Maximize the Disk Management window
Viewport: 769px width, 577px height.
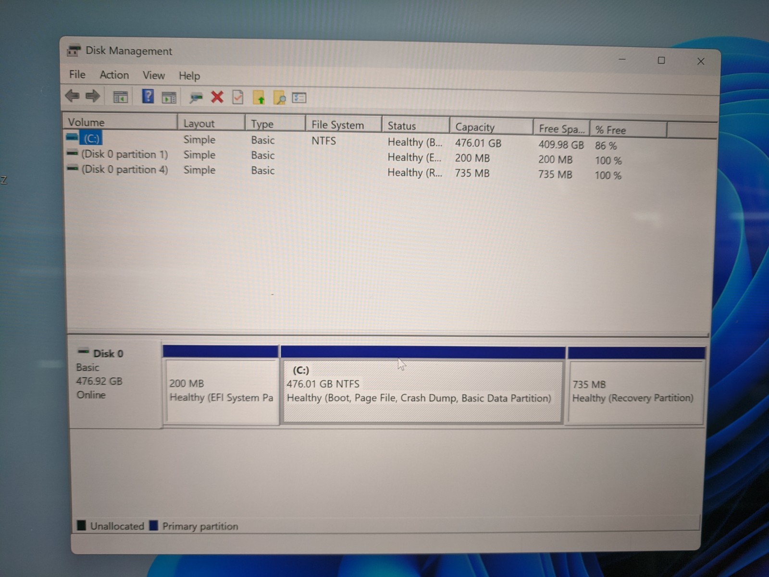(661, 60)
